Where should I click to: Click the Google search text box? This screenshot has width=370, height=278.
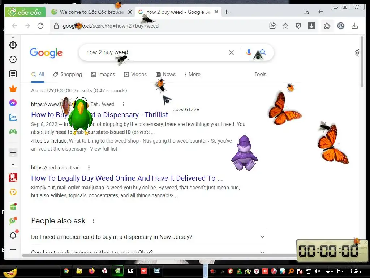coord(153,52)
